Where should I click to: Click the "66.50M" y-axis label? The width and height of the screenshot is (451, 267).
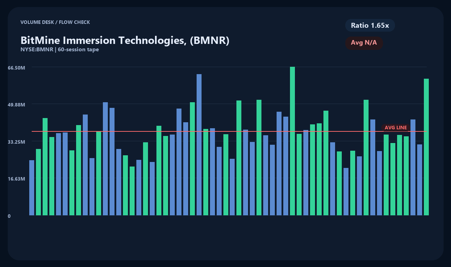16,67
